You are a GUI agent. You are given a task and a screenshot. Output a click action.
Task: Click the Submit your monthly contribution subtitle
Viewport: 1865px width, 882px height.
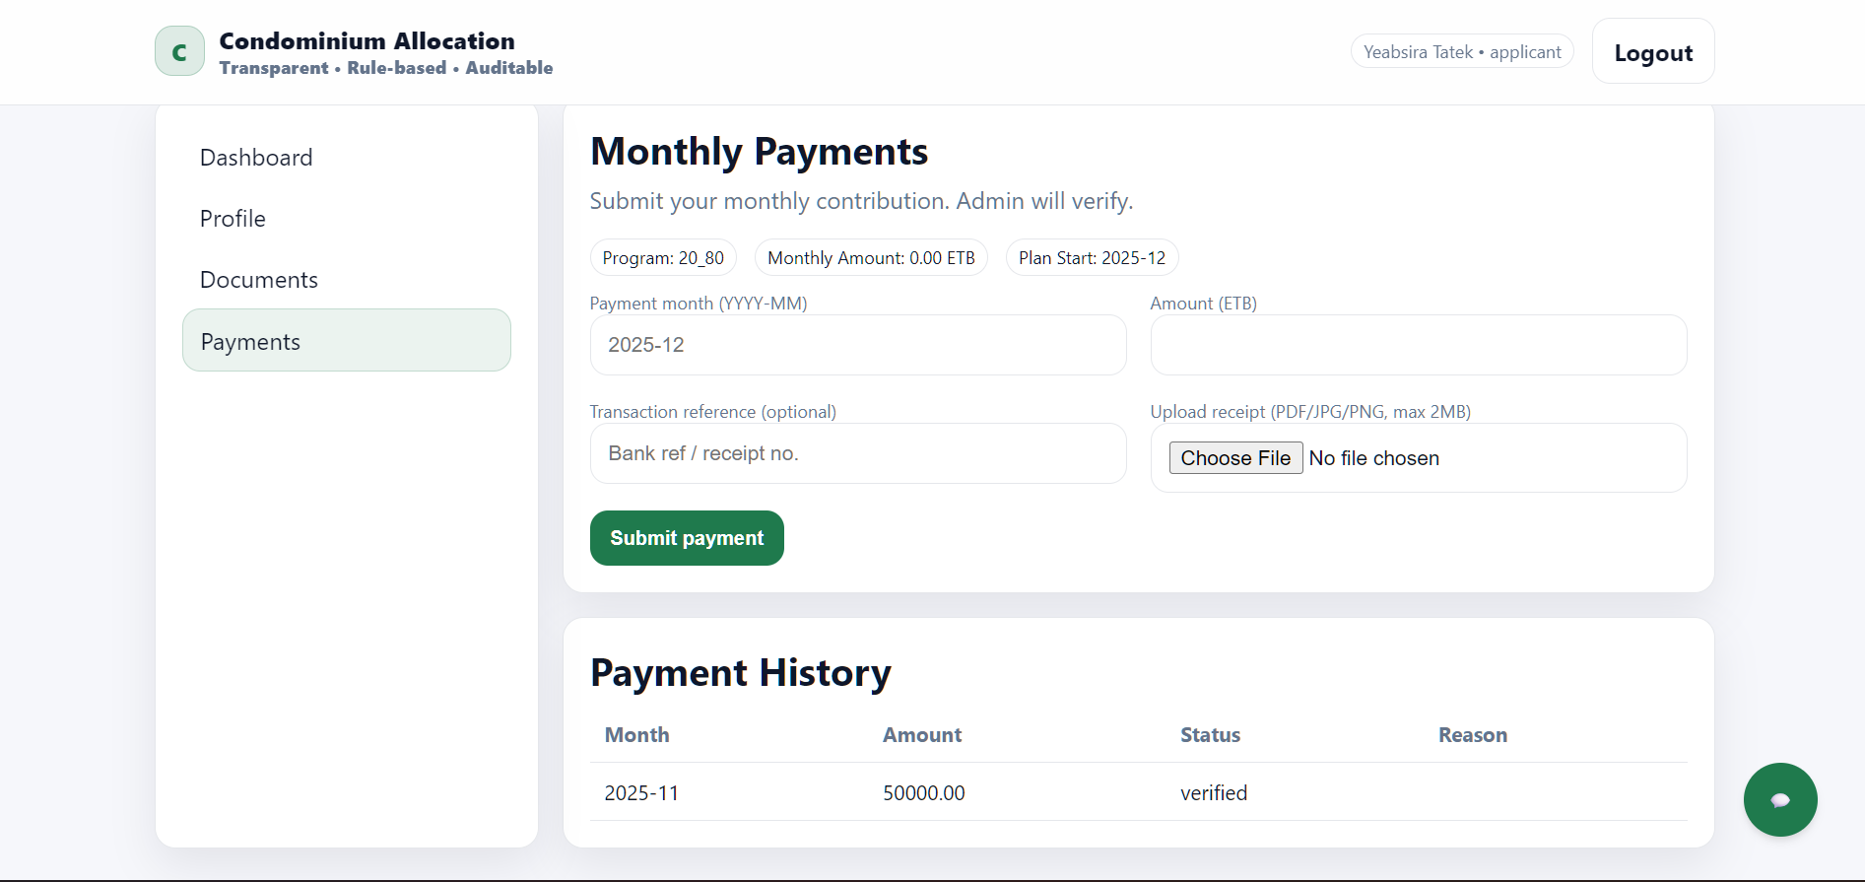tap(862, 201)
